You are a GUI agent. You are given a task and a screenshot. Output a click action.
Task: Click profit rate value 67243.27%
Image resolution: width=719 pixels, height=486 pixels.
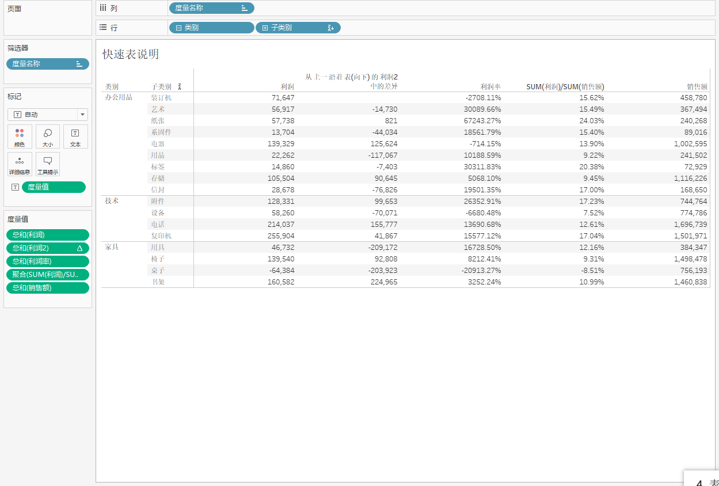(482, 121)
